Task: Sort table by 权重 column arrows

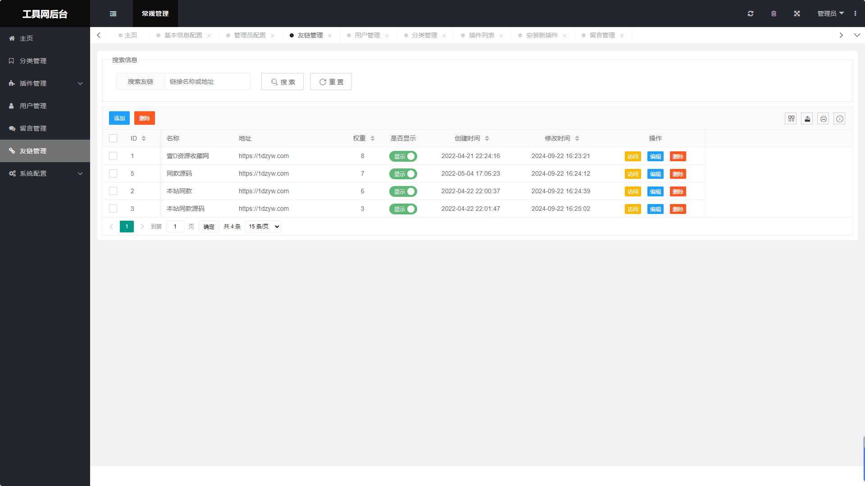Action: tap(373, 138)
